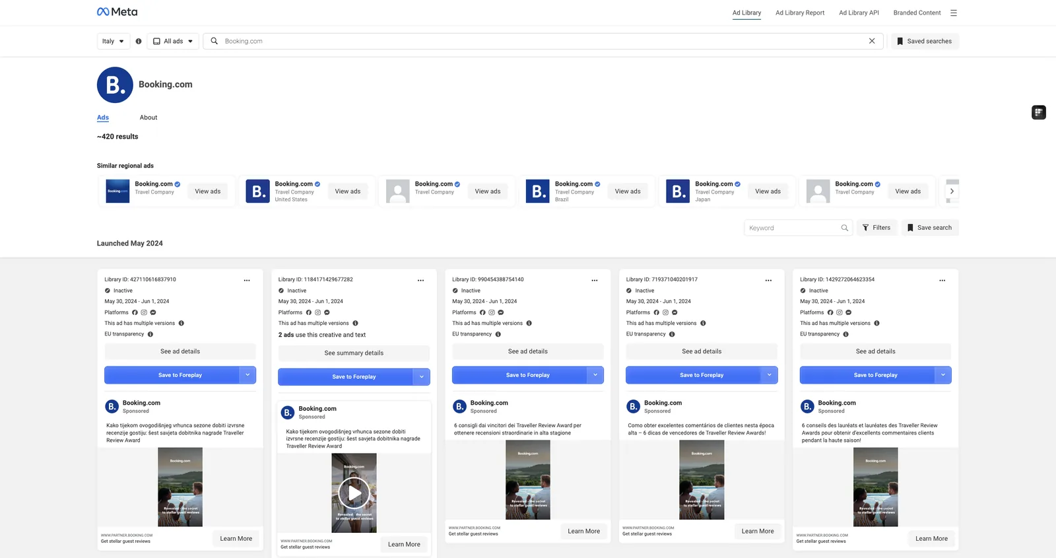Save ad 1184171429677282 to Foreplay
This screenshot has width=1056, height=558.
346,377
